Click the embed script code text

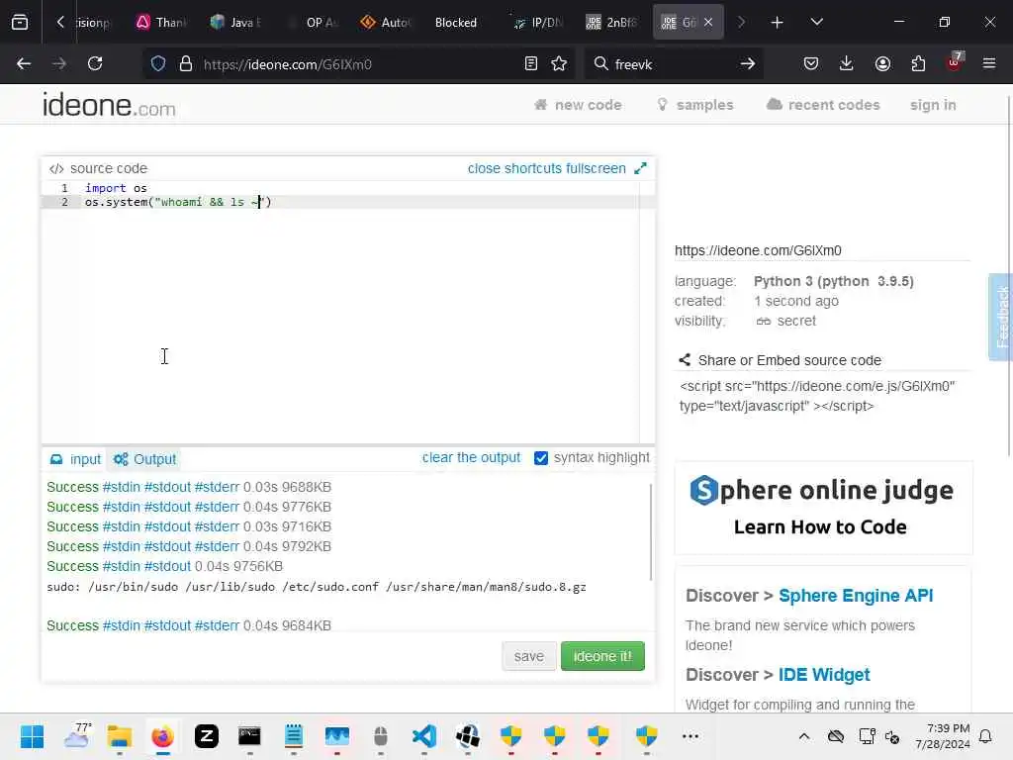click(x=817, y=396)
